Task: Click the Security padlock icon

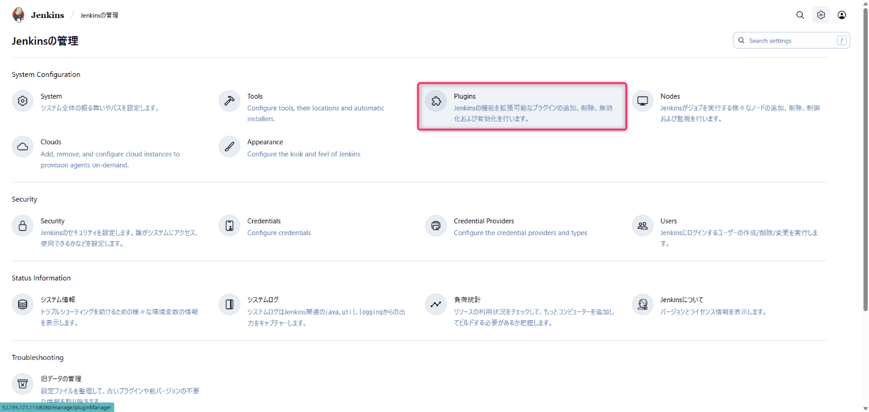Action: (22, 226)
